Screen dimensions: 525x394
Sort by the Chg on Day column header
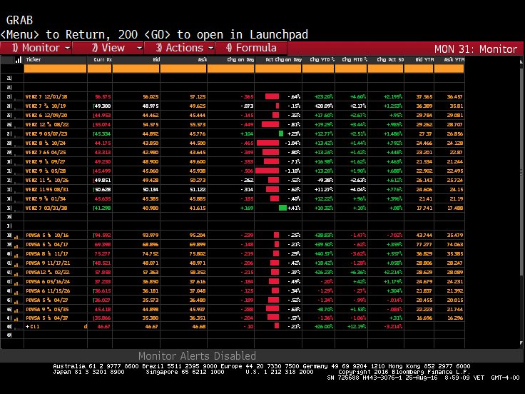(240, 60)
